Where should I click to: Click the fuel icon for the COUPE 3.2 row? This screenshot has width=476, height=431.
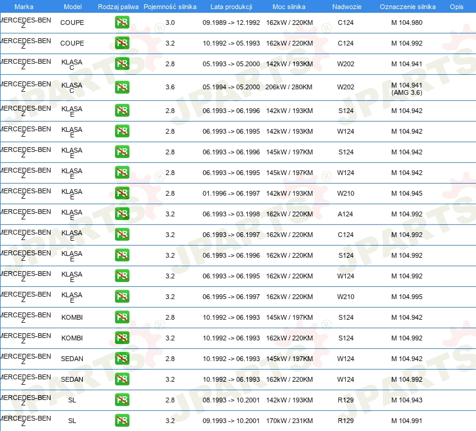pyautogui.click(x=122, y=44)
